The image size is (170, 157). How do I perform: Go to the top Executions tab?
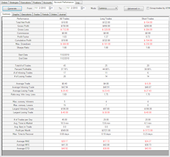pyautogui.click(x=25, y=3)
